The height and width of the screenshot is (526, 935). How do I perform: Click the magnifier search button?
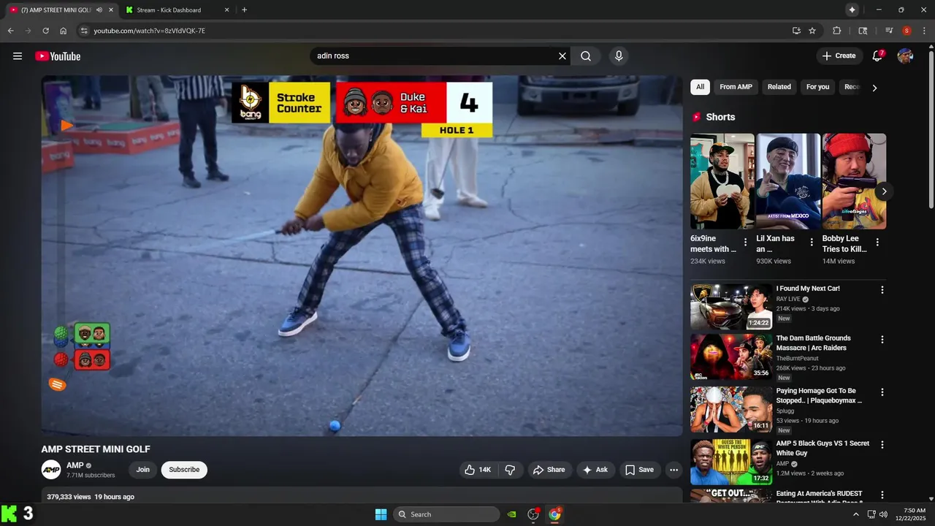(586, 56)
